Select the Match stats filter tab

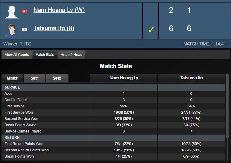pyautogui.click(x=13, y=78)
